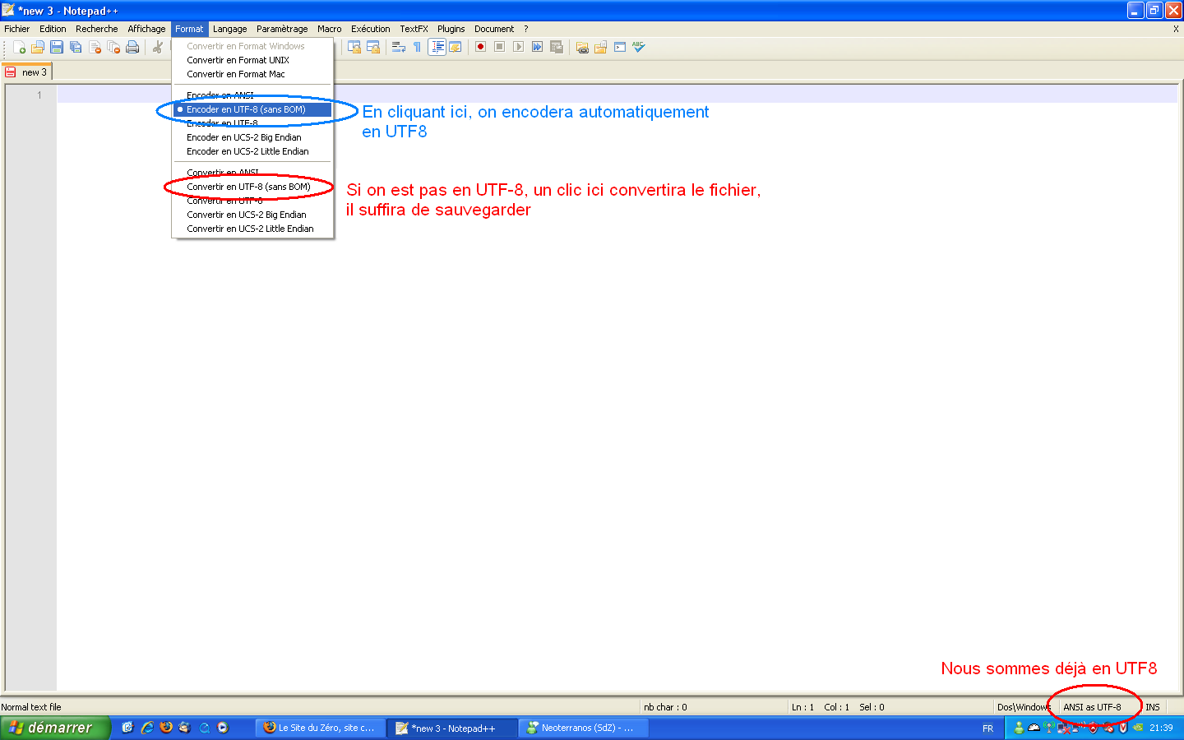The height and width of the screenshot is (740, 1184).
Task: Choose Convertir en Format UNIX
Action: 238,60
